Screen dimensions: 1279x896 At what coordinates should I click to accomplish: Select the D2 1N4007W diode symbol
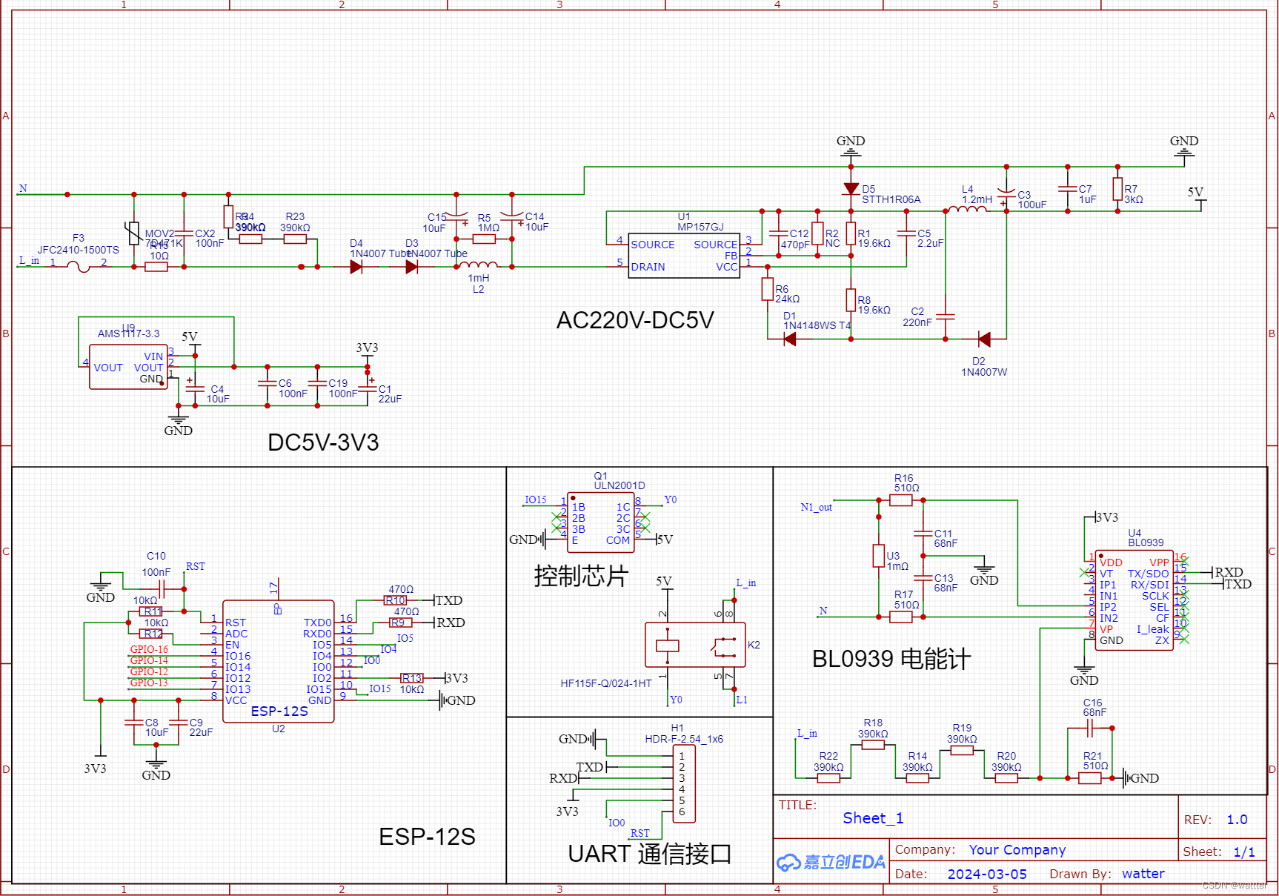click(984, 339)
